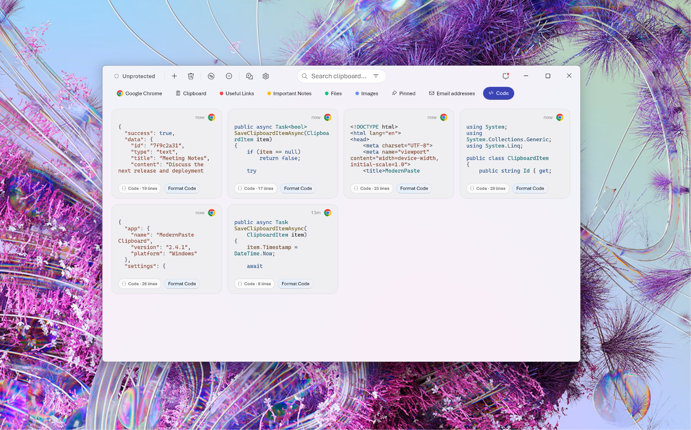
Task: Click the "Code · 17 lines" tag
Action: tap(256, 188)
